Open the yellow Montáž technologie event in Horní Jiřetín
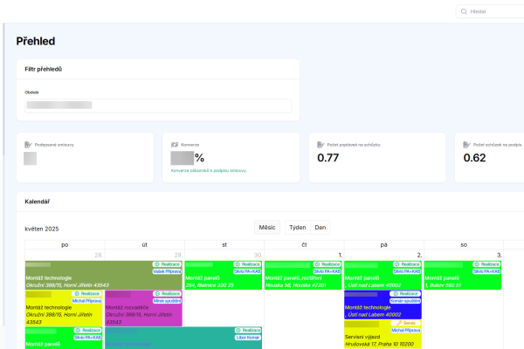 pos(64,308)
